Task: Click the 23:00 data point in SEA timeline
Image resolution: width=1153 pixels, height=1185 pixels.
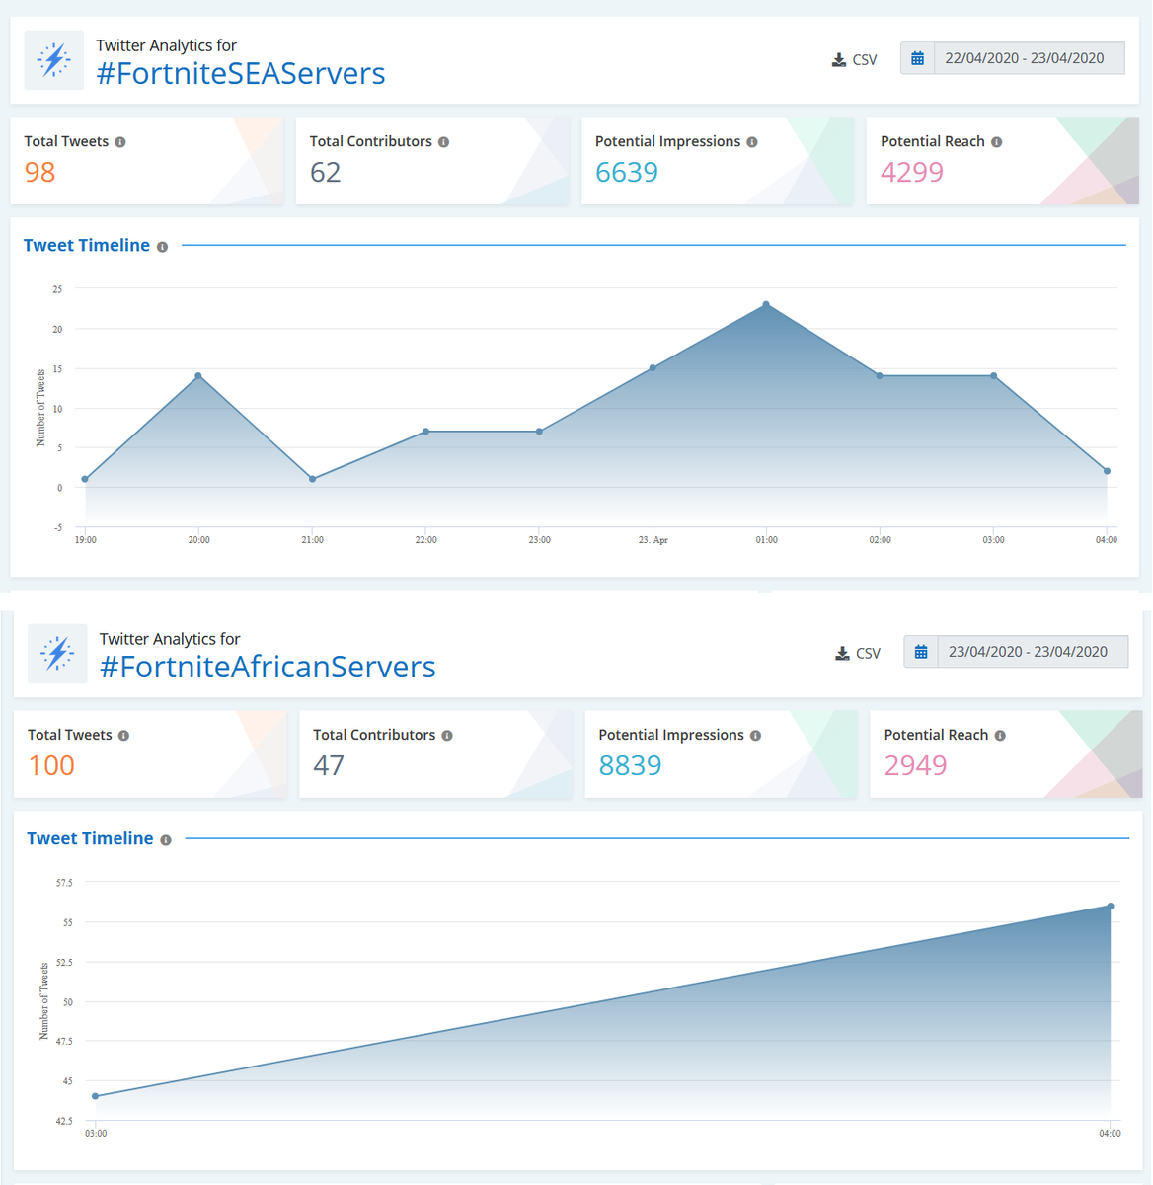Action: 539,432
